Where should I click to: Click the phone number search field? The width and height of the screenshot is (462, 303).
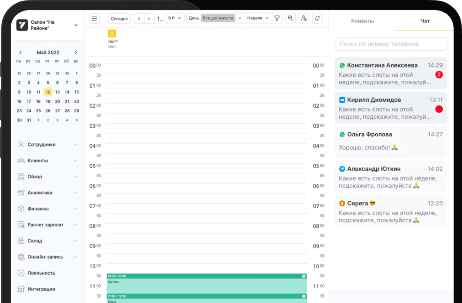point(391,44)
